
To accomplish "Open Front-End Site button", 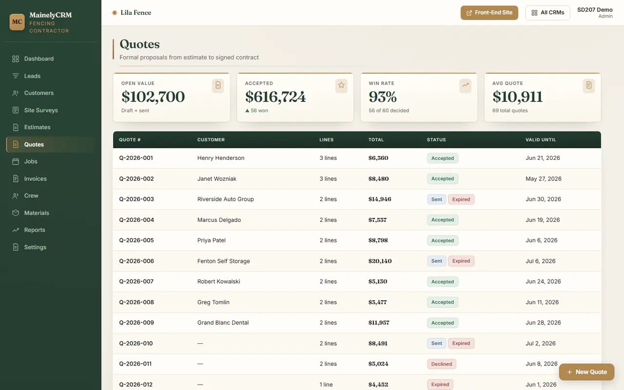I will click(489, 13).
